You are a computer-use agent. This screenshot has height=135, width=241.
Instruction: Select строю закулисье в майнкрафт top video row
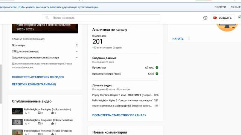(125, 106)
